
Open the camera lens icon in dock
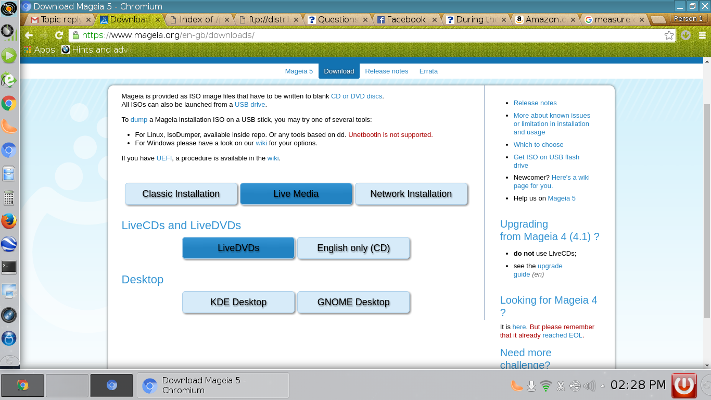[x=8, y=315]
